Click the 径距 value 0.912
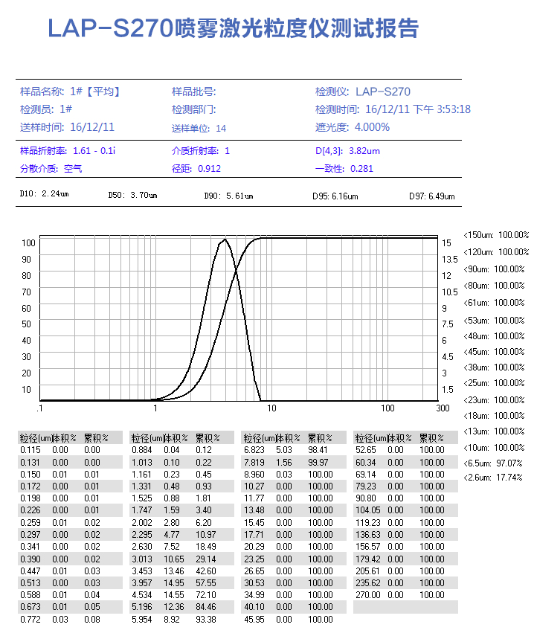Viewport: 534px width, 636px height. [x=209, y=169]
